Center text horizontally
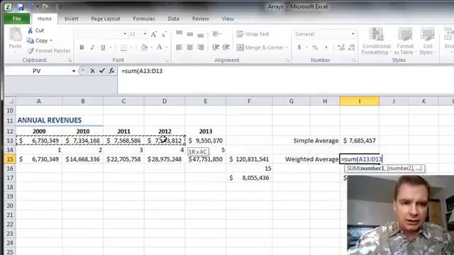The image size is (454, 255). [x=190, y=47]
